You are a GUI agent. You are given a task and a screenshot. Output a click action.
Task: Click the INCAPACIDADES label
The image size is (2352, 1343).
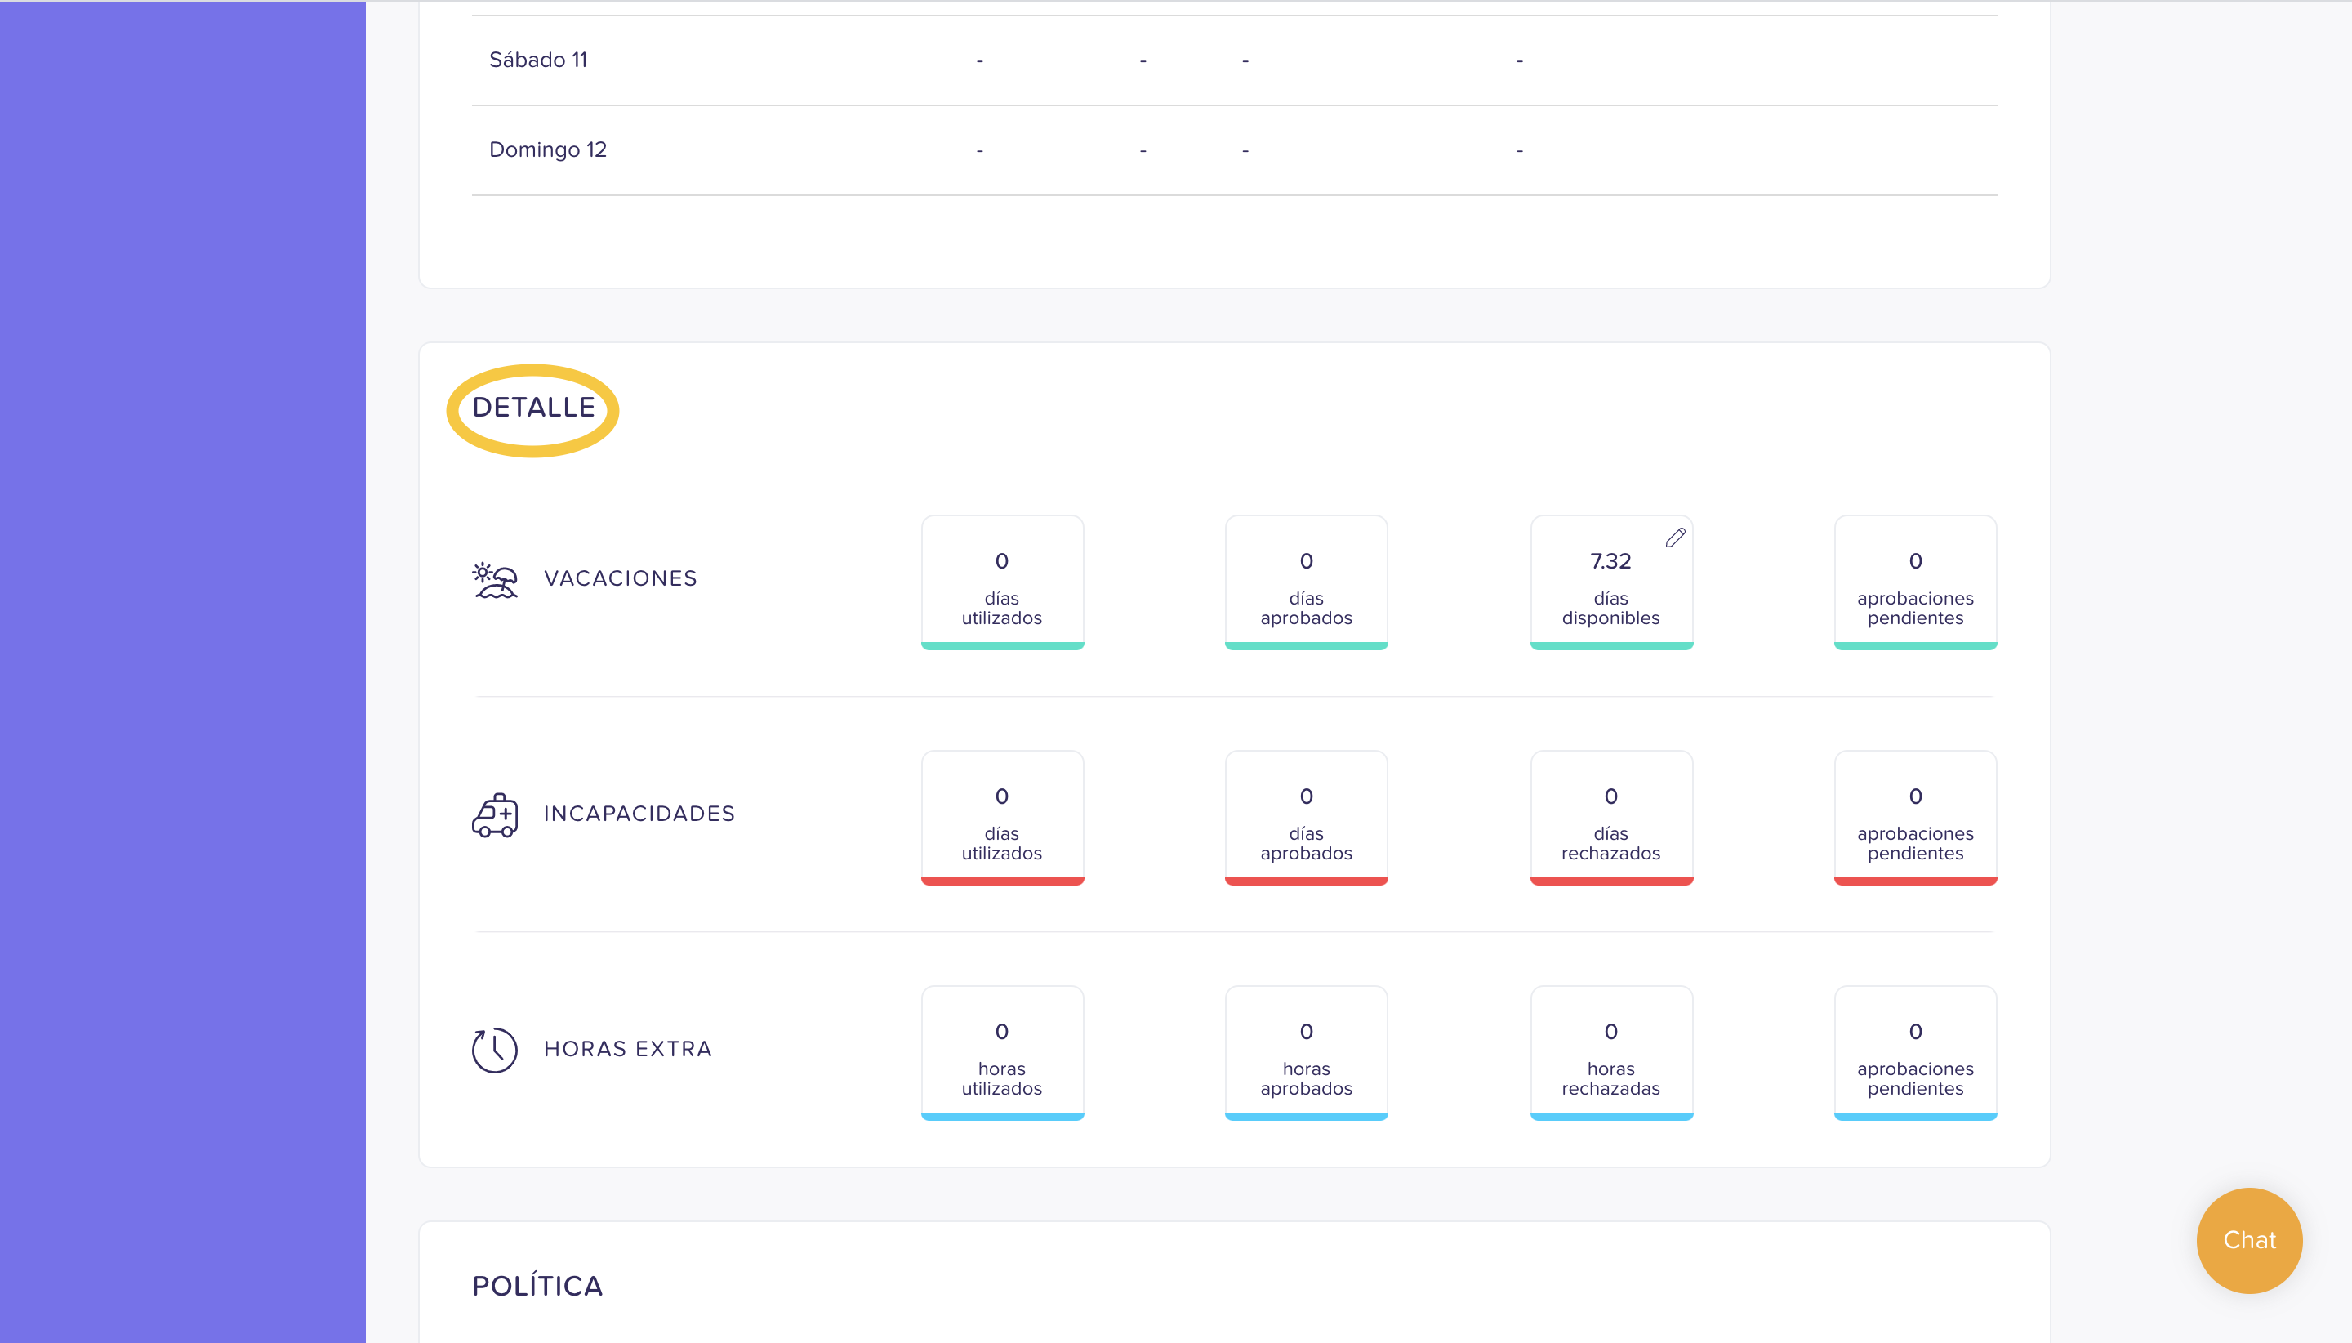[639, 814]
